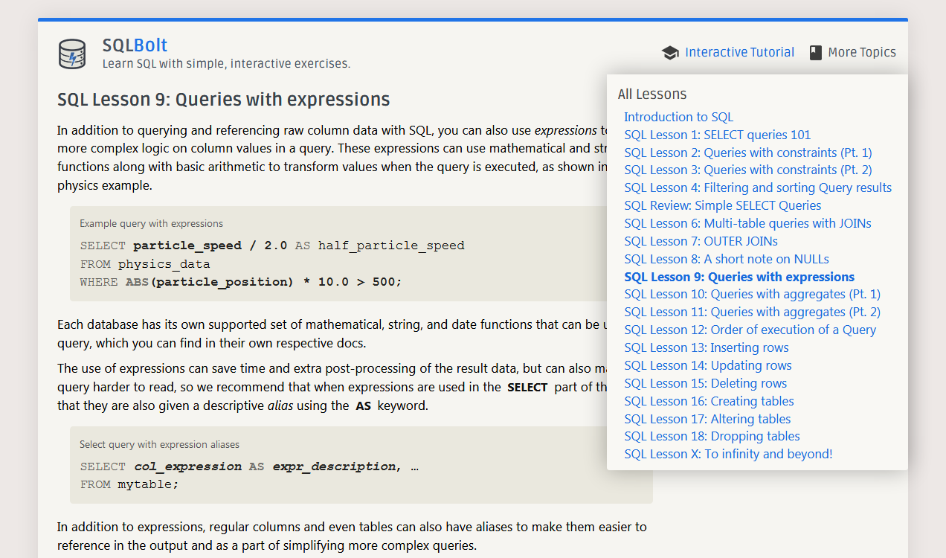Open SQL Lesson 16: Creating tables
The image size is (946, 558).
tap(709, 401)
